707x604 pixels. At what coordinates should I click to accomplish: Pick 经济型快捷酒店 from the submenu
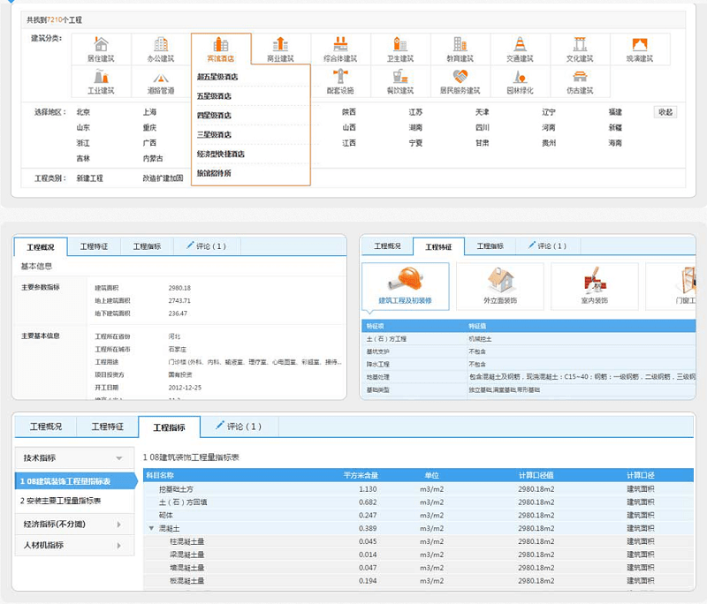[x=220, y=154]
